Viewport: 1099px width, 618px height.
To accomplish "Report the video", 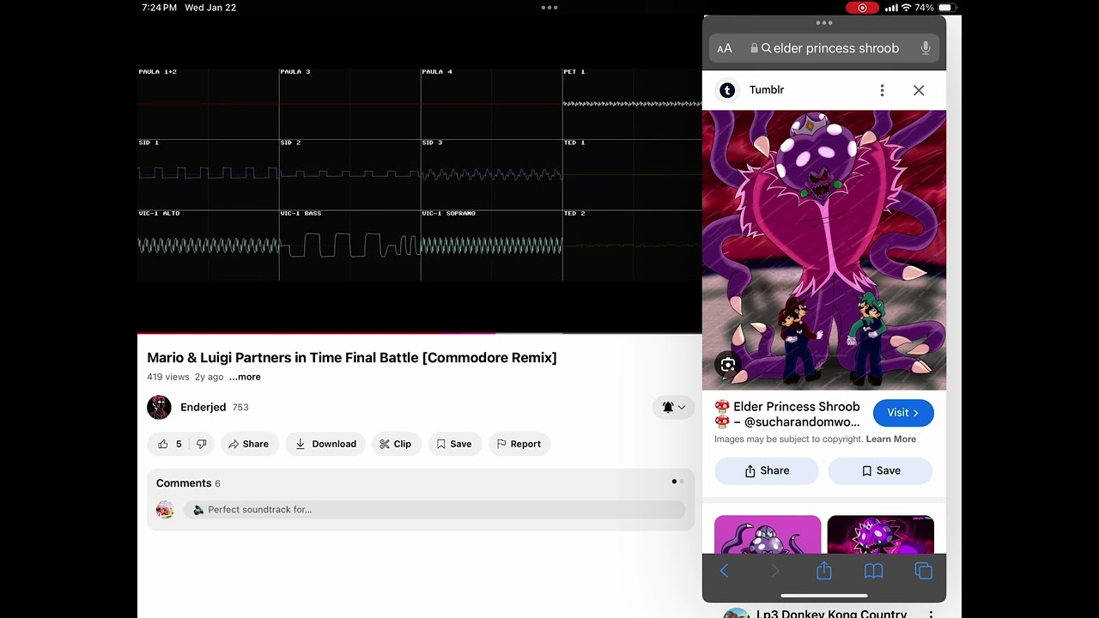I will pos(519,444).
